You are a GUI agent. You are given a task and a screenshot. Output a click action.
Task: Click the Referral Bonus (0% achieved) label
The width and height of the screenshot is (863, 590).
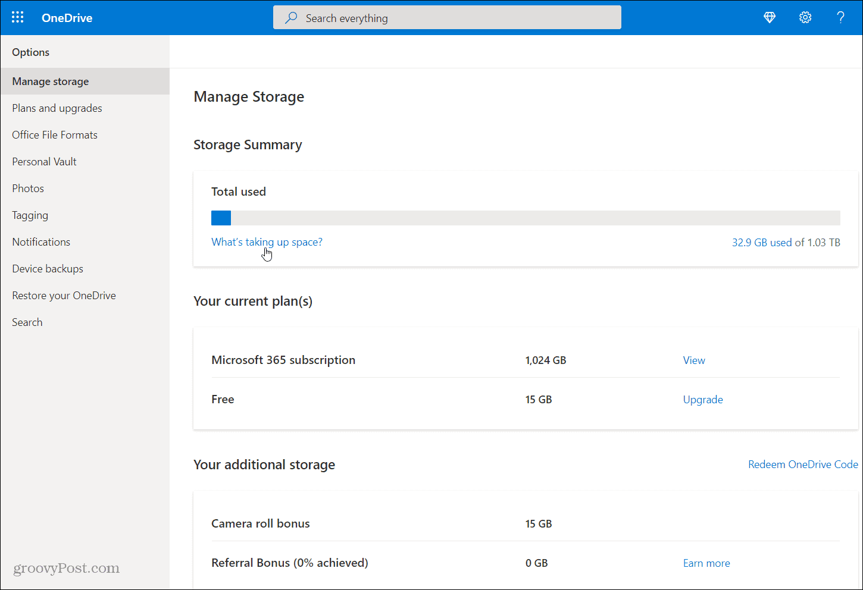(x=290, y=563)
